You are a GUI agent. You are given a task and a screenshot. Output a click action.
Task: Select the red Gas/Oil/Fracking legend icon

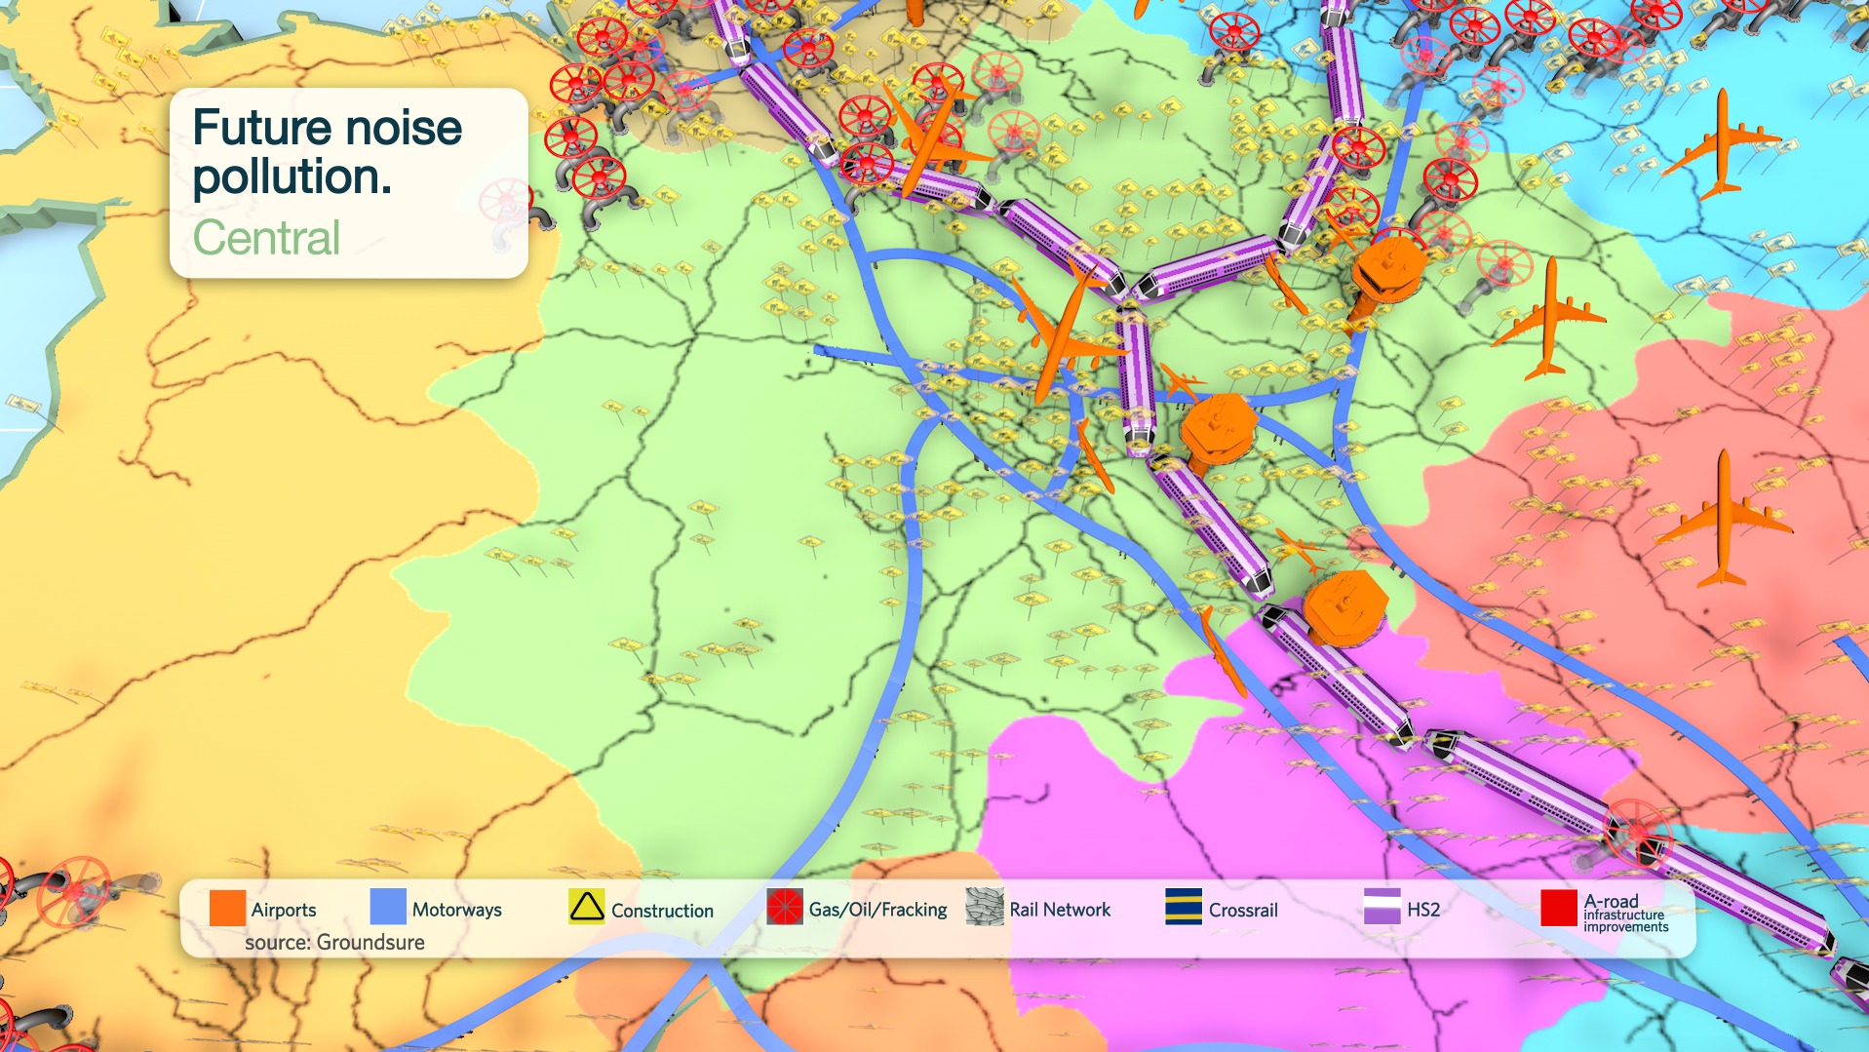point(785,907)
